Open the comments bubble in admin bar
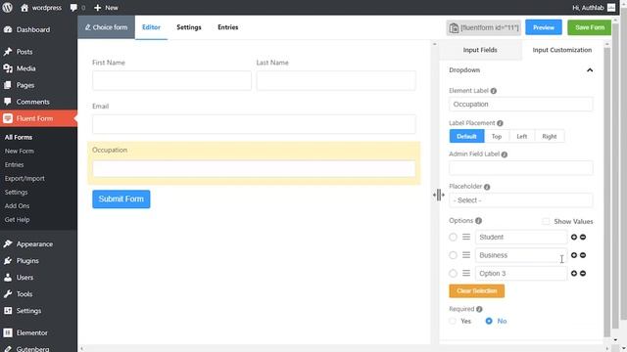Screen dimensions: 627x352 tap(73, 8)
